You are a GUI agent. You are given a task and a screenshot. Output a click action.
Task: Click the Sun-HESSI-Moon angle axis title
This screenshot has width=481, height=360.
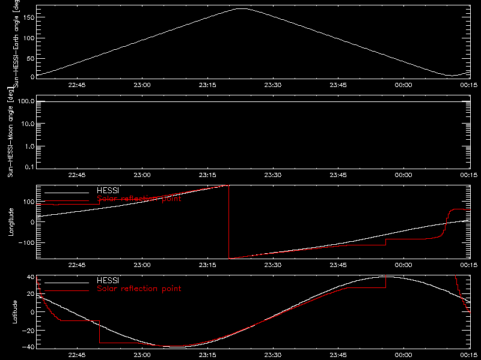11,133
